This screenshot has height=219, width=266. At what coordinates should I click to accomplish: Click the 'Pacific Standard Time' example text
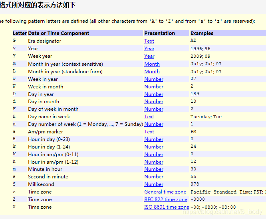221,192
